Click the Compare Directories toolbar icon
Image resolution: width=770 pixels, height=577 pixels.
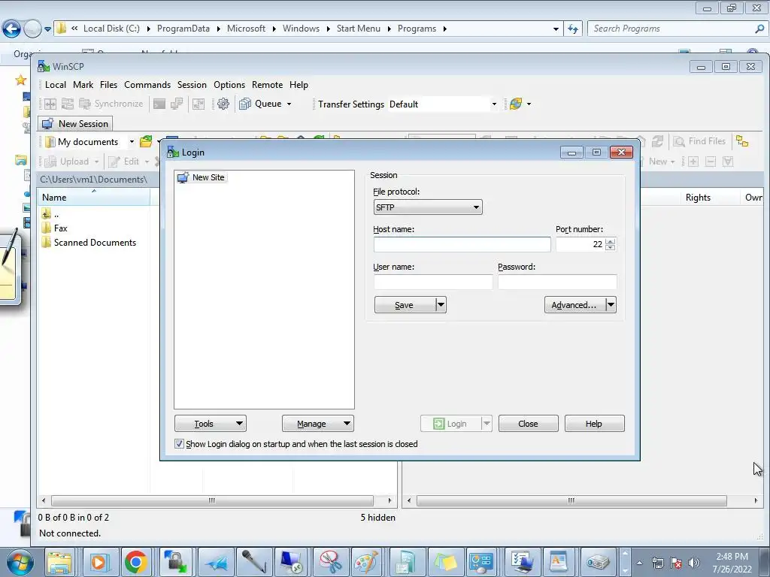[x=50, y=104]
